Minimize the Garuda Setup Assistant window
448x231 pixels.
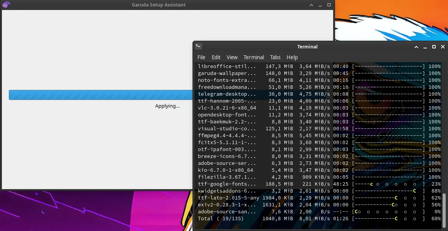320,5
